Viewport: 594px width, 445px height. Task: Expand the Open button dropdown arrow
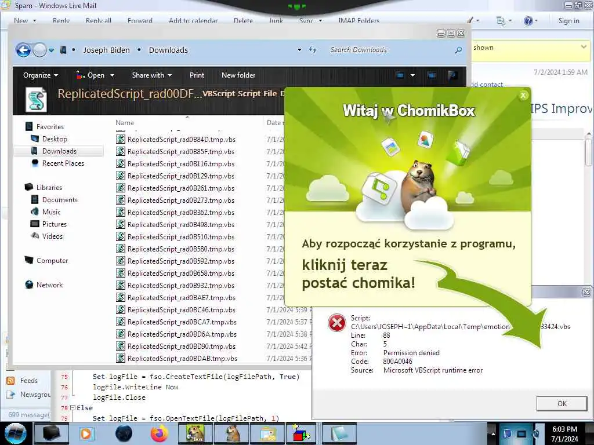(x=112, y=75)
